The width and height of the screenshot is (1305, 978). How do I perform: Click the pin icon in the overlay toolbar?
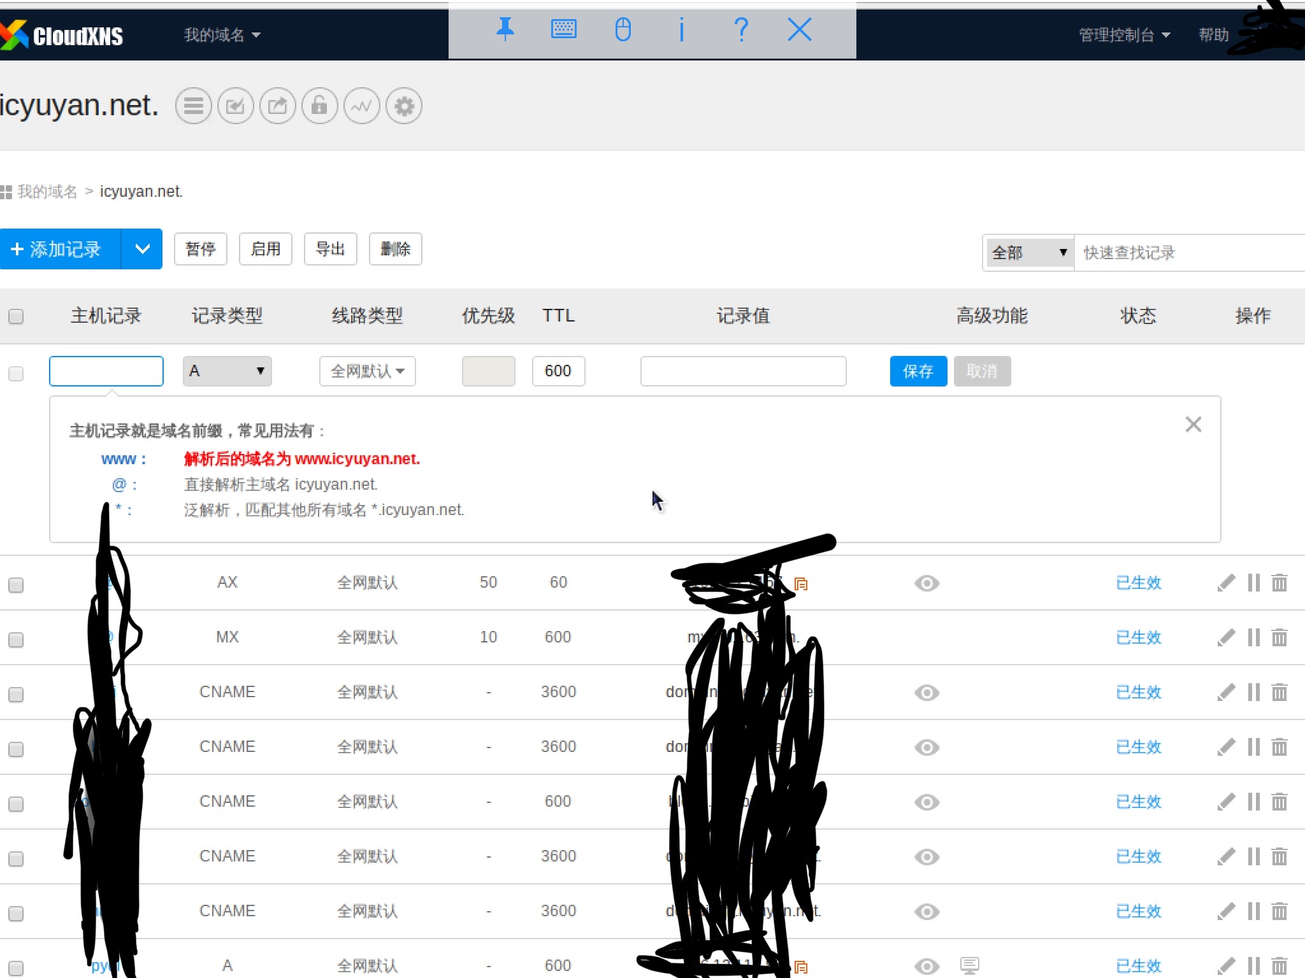[505, 29]
